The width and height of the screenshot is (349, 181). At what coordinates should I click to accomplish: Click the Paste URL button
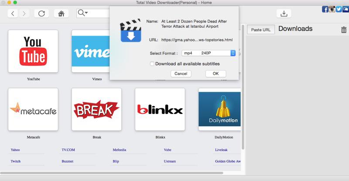click(x=261, y=30)
